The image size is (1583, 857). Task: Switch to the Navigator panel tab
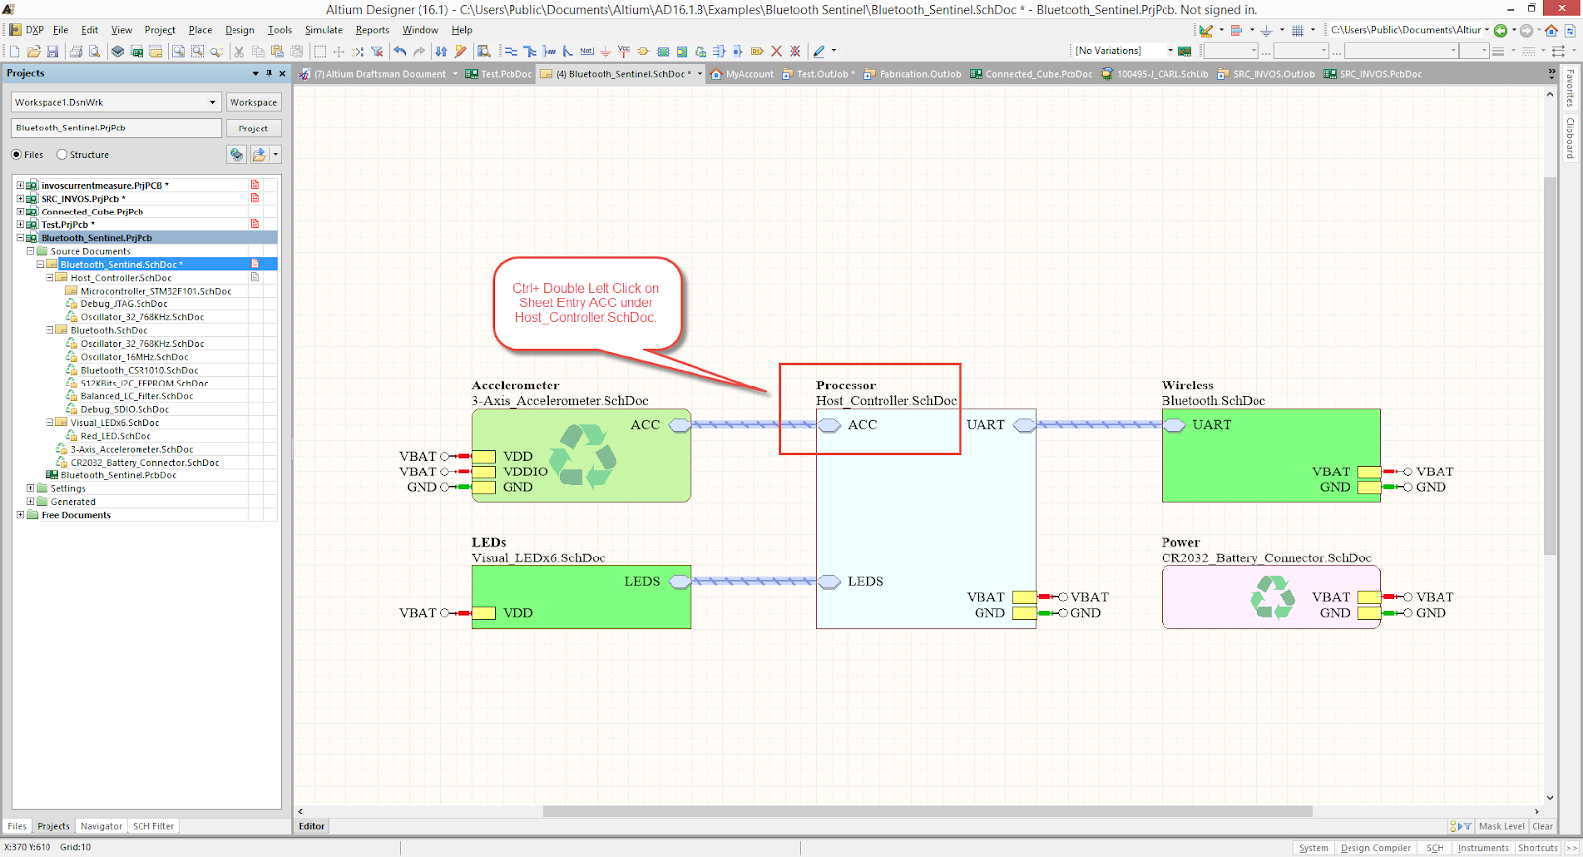click(x=101, y=826)
